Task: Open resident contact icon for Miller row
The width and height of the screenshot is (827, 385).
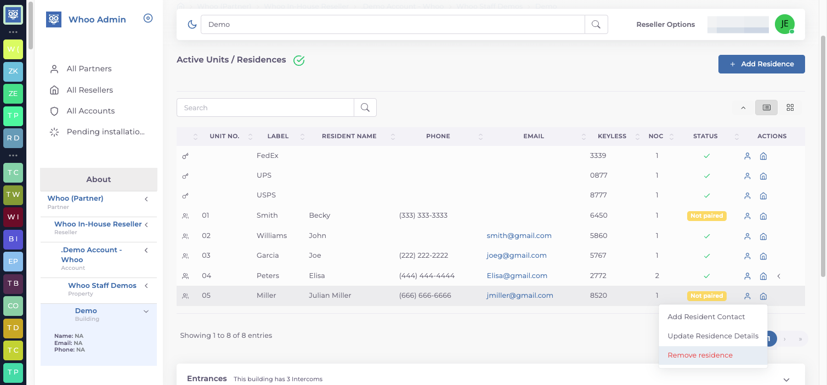Action: click(x=747, y=296)
